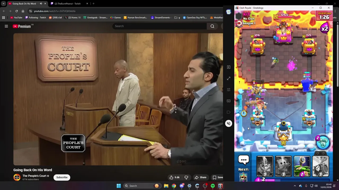Open the (269) r/all Reddit bookmark
The width and height of the screenshot is (339, 190).
pyautogui.click(x=55, y=18)
